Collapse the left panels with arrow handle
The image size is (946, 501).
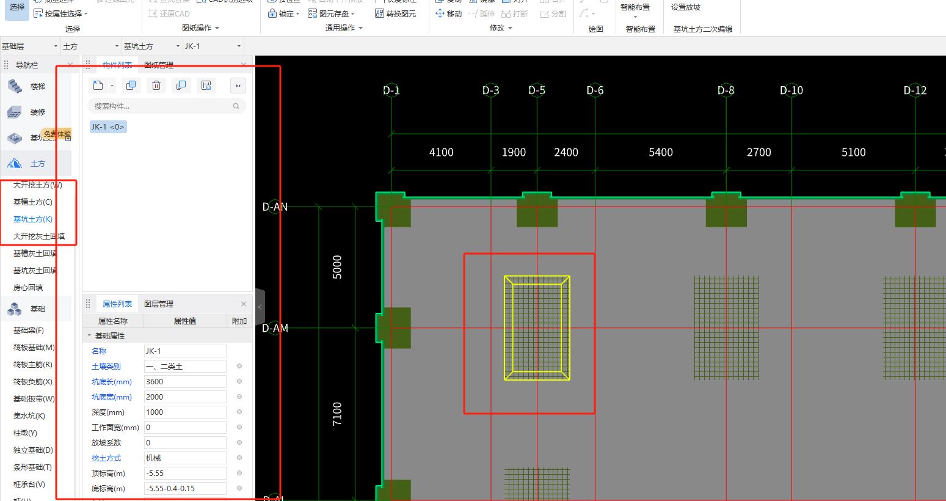260,307
